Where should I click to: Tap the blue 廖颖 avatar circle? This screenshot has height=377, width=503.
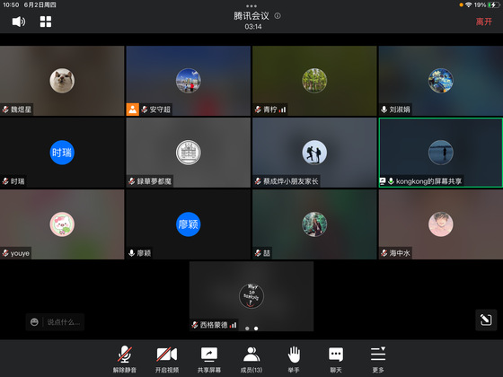(189, 224)
